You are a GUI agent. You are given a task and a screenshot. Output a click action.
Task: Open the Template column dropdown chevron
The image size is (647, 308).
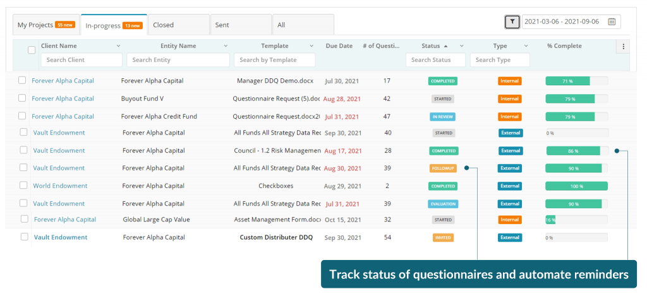pos(311,46)
